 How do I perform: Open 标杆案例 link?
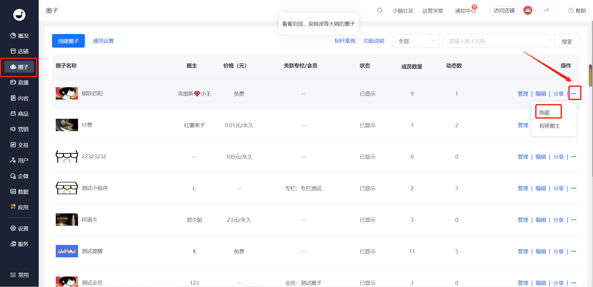click(x=345, y=41)
